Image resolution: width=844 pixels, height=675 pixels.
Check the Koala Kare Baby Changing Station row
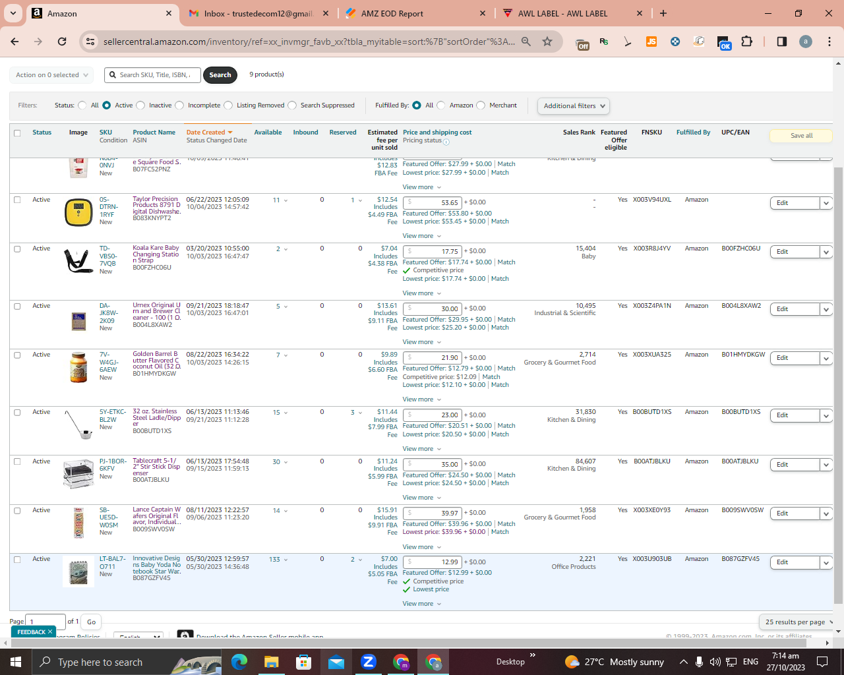[x=17, y=249]
